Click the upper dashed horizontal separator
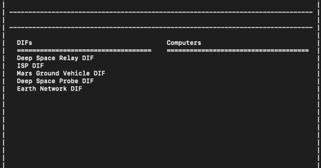Image resolution: width=321 pixels, height=168 pixels. [x=160, y=12]
